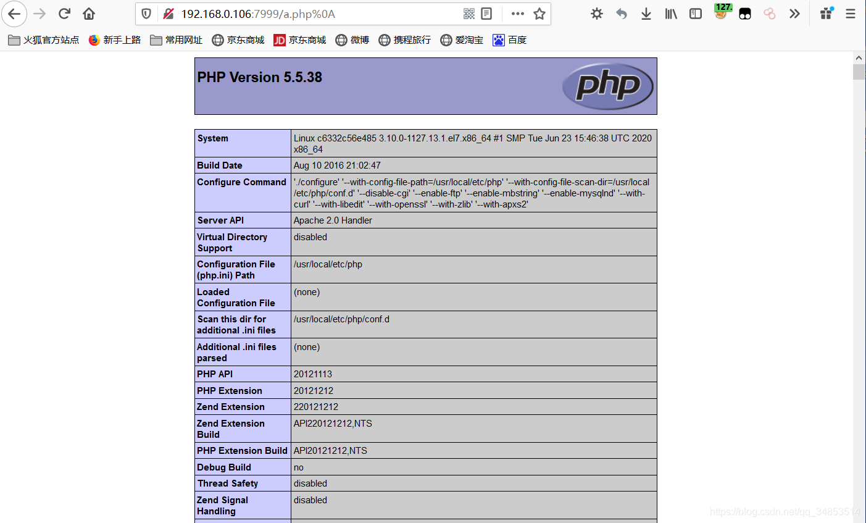Click the Additional .ini files parsed label

coord(236,353)
